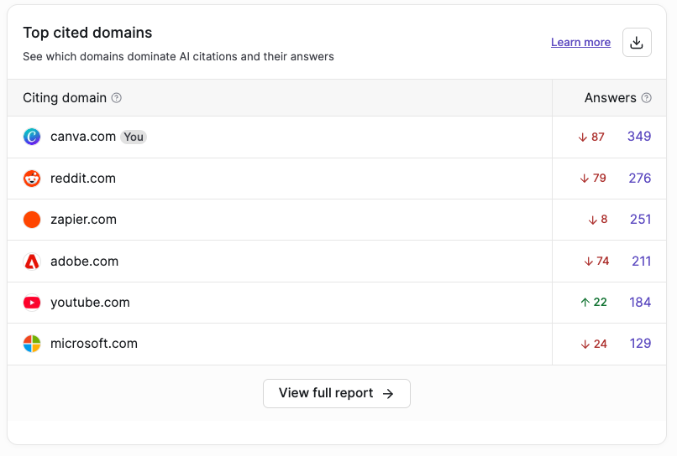Click the Reddit logo icon

click(x=32, y=178)
